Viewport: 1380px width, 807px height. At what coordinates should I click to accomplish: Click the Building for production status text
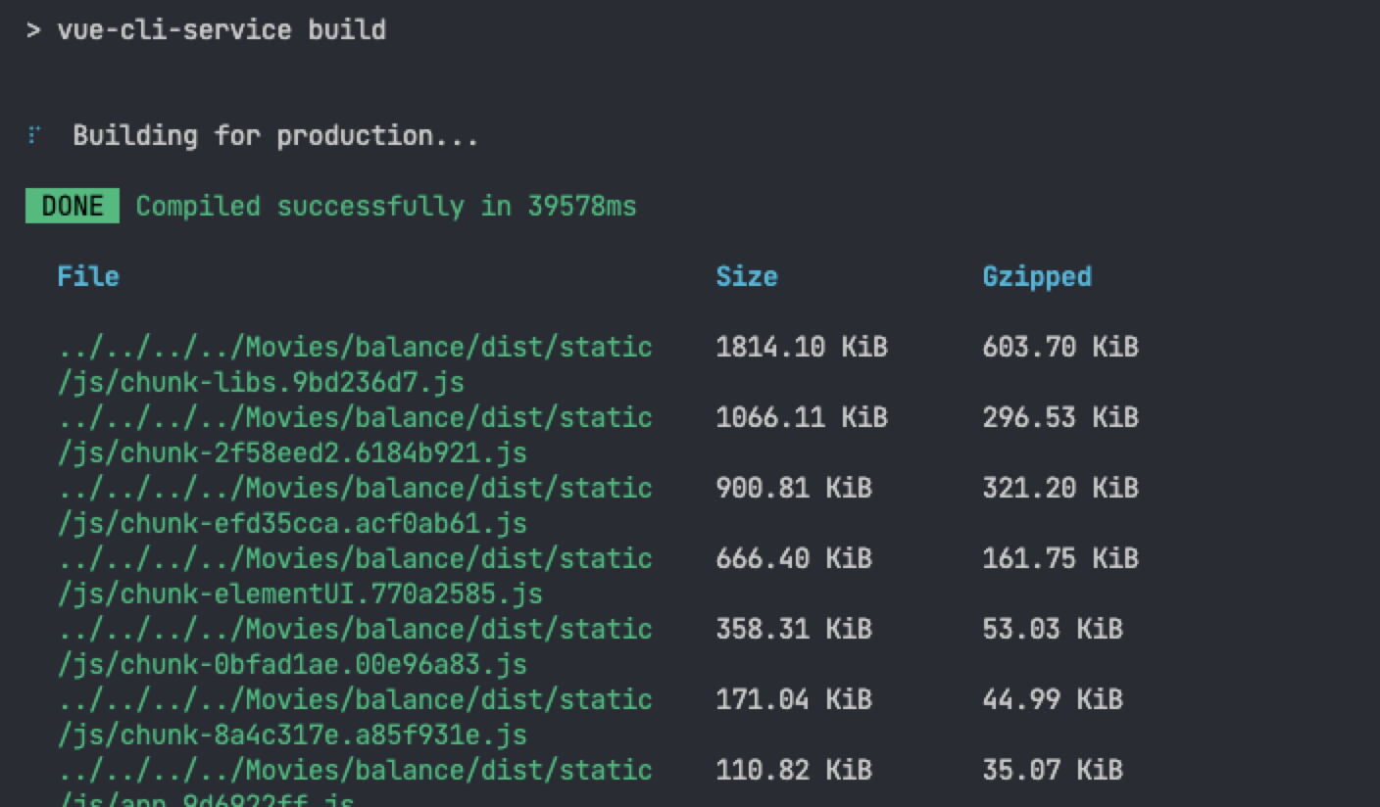[x=275, y=135]
